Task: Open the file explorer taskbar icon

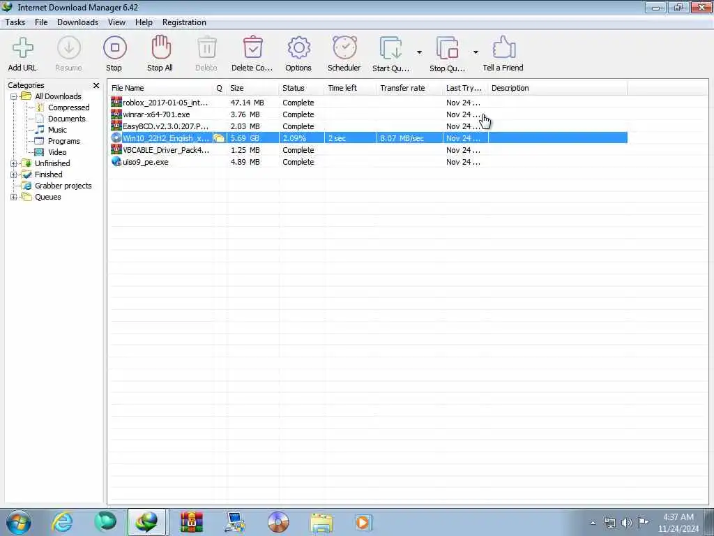Action: 321,523
